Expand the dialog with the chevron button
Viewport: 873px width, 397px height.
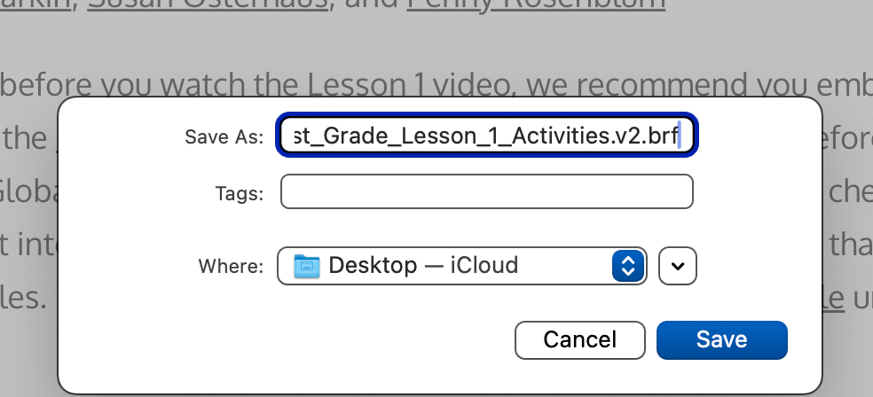click(x=679, y=265)
